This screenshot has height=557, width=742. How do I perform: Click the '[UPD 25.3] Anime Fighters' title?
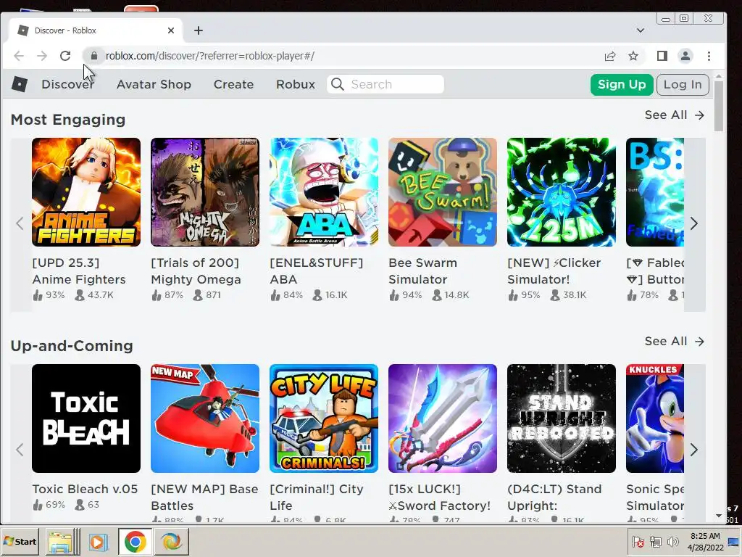tap(79, 271)
